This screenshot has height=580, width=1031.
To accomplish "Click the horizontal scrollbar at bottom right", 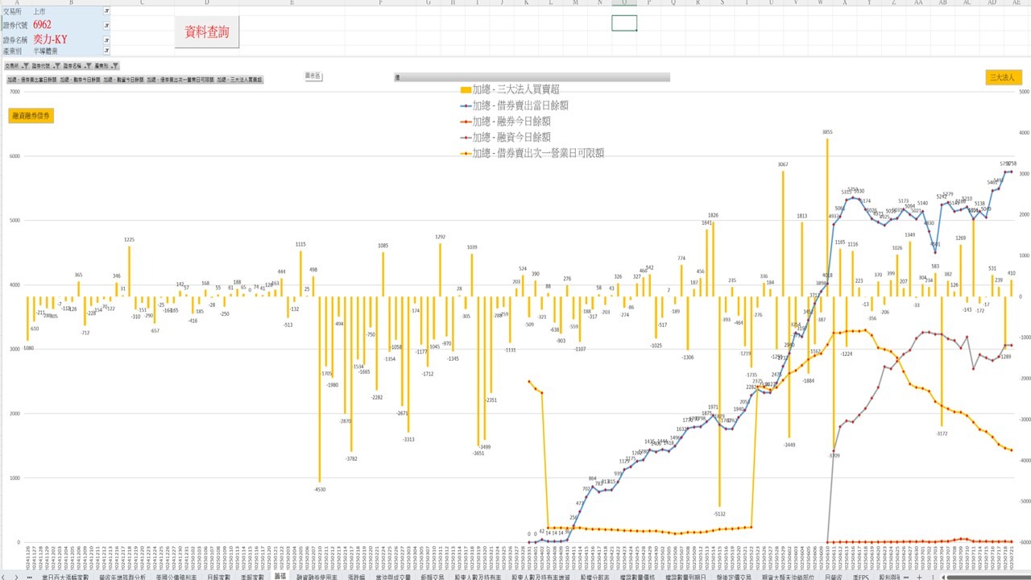I will coord(987,577).
